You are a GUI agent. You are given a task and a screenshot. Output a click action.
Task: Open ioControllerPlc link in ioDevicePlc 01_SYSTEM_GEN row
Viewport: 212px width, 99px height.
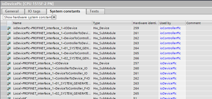point(170,48)
